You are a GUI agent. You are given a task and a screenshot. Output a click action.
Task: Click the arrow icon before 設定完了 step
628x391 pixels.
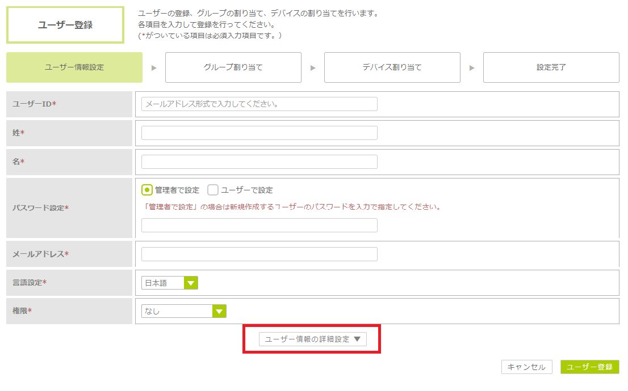[x=472, y=68]
